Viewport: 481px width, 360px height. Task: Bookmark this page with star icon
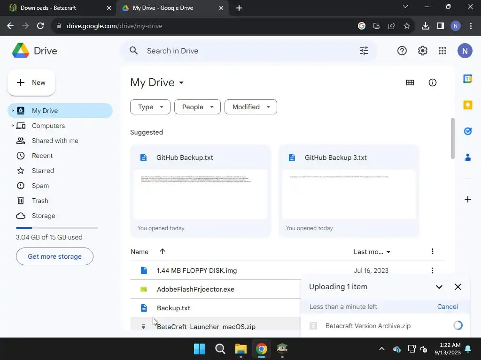[x=406, y=26]
